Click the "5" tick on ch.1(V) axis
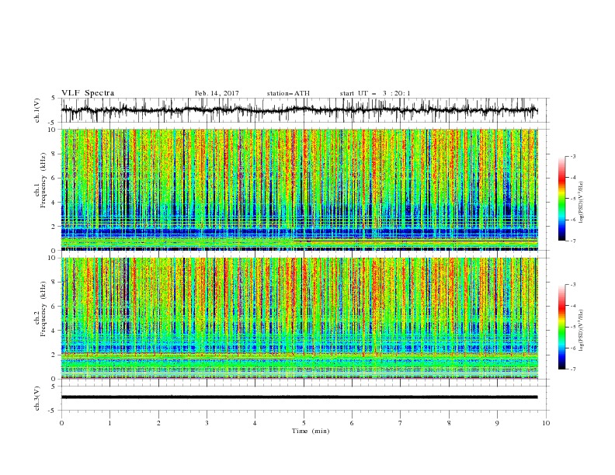The width and height of the screenshot is (615, 475). pos(54,99)
